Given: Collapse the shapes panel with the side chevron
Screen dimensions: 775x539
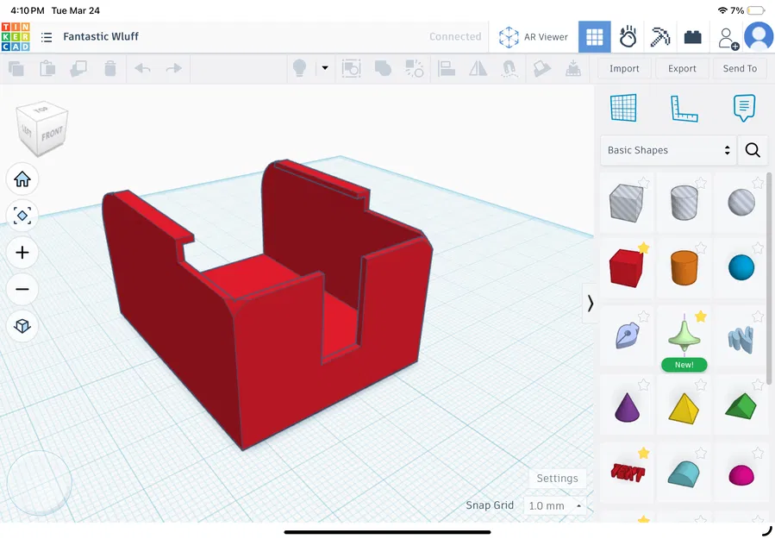Looking at the screenshot, I should [x=591, y=304].
